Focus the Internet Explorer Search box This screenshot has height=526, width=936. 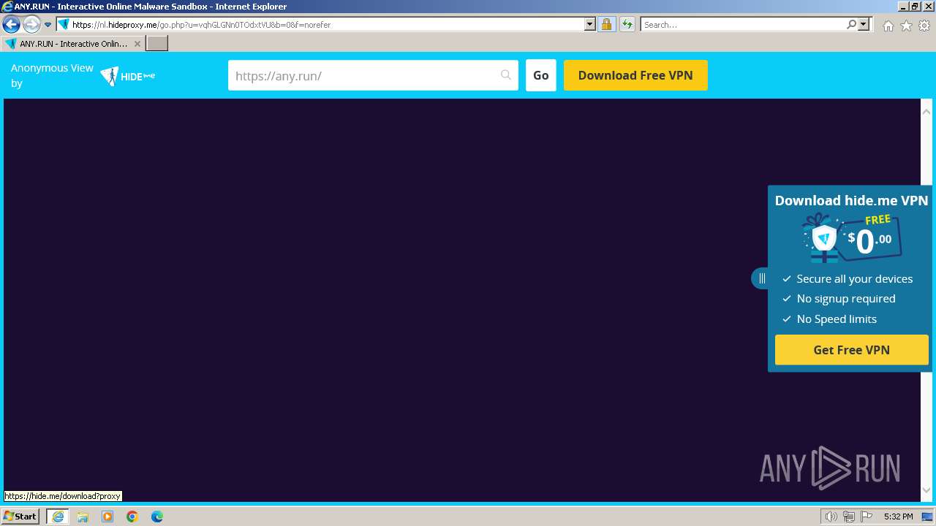coord(743,25)
